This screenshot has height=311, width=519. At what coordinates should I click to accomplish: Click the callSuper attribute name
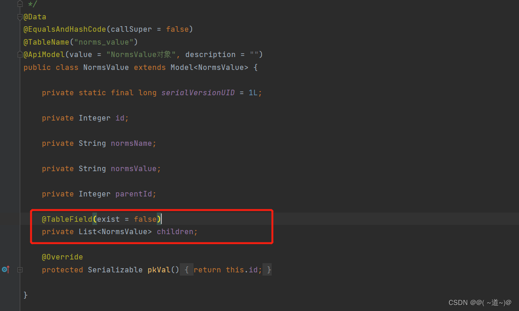(131, 29)
